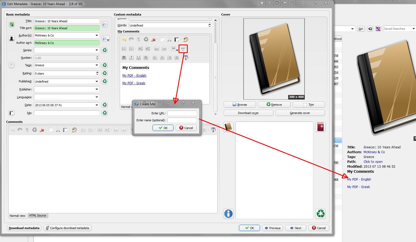Open foreground color picker in Comments editor
Image resolution: width=416 pixels, height=242 pixels.
[x=213, y=130]
